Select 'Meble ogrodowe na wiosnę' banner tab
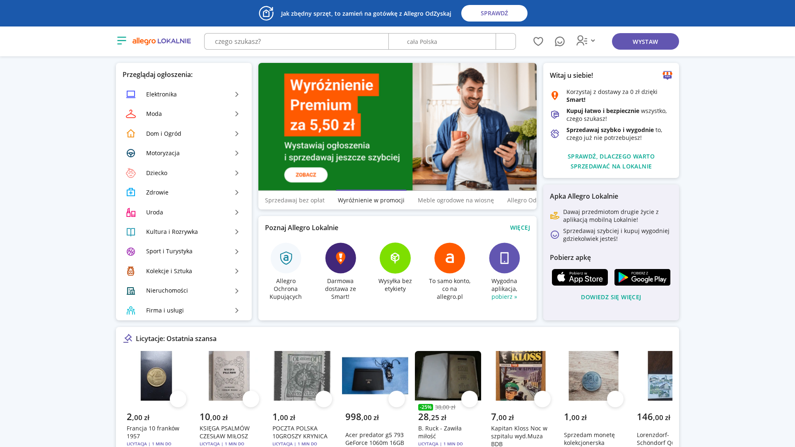The width and height of the screenshot is (795, 447). (456, 200)
